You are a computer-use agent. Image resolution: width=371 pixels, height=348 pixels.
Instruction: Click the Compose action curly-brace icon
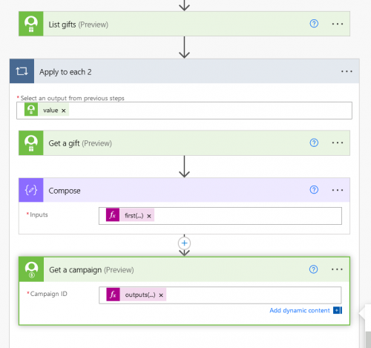31,190
